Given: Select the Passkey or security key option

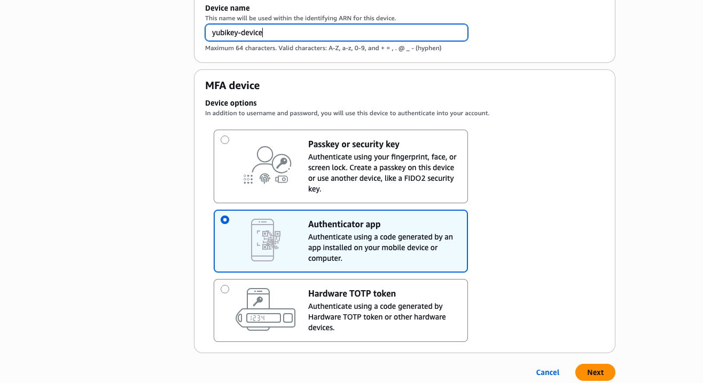Looking at the screenshot, I should tap(225, 139).
